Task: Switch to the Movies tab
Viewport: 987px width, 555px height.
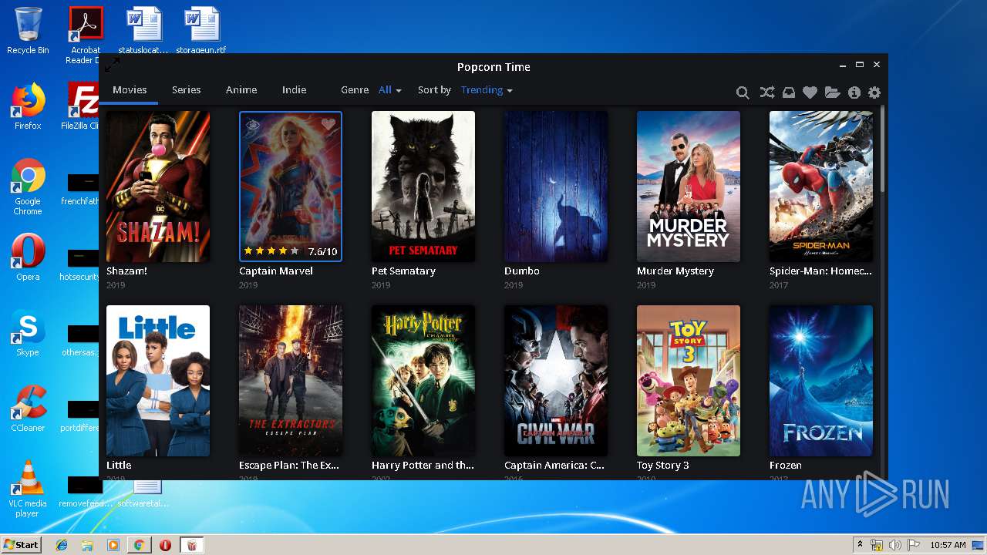Action: coord(130,90)
